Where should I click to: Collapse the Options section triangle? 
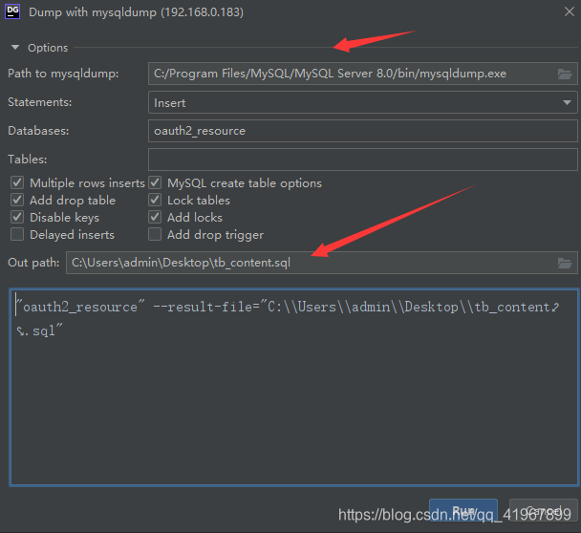15,48
